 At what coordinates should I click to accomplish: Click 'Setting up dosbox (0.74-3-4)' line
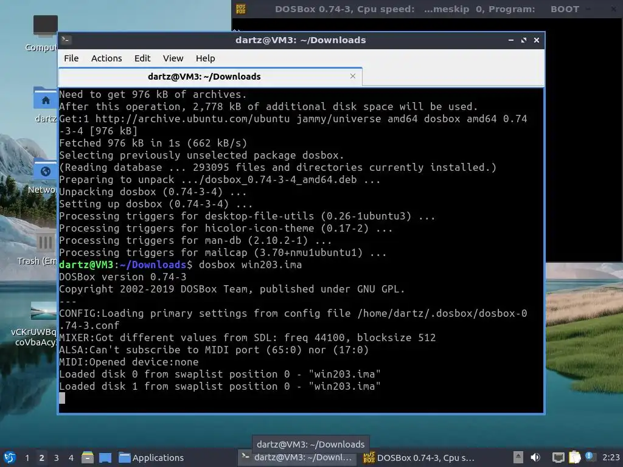(156, 204)
